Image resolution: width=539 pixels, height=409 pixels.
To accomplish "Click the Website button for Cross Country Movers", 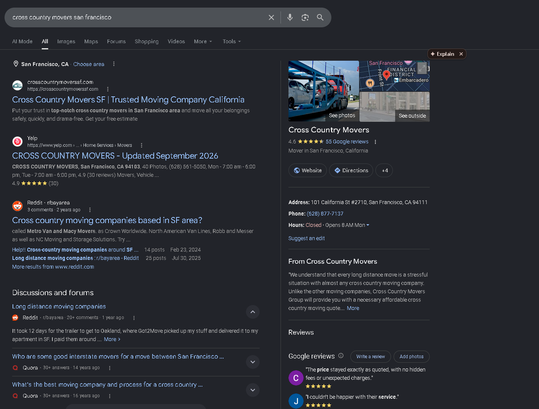I will (x=307, y=170).
